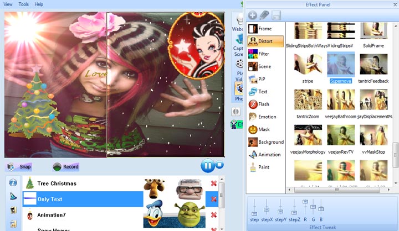Viewport: 399px width, 231px height.
Task: Click the pencil edit effect icon
Action: point(264,15)
